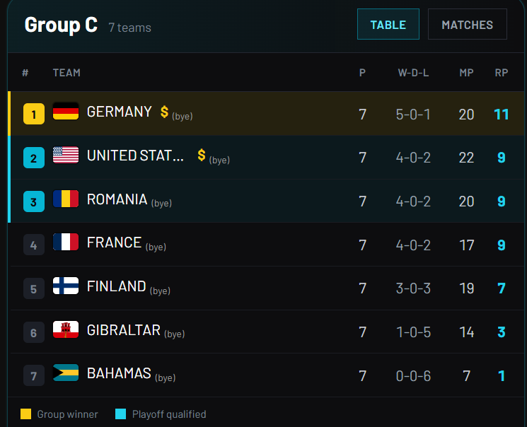Screen dimensions: 527x427
Task: Select the TABLE tab
Action: pos(388,24)
